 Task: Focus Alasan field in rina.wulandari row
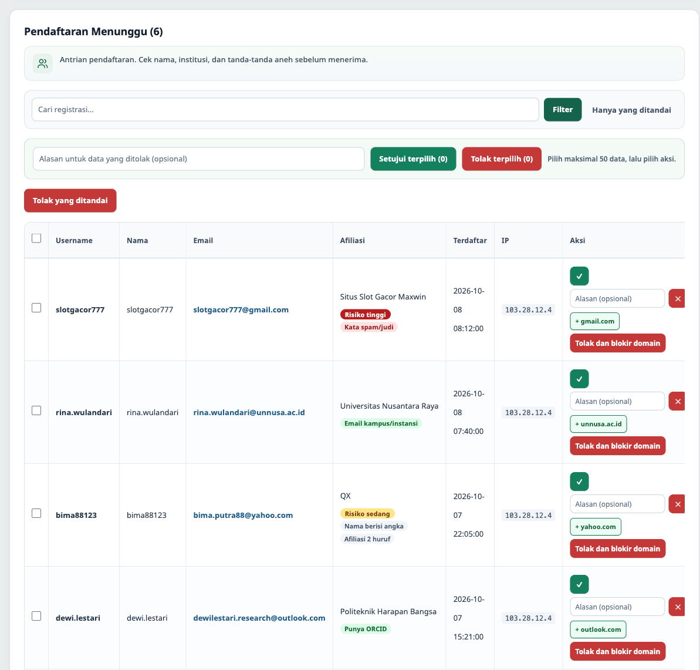tap(617, 401)
